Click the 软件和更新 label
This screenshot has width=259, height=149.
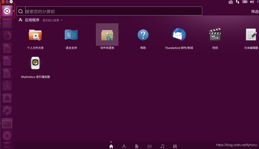pos(107,48)
